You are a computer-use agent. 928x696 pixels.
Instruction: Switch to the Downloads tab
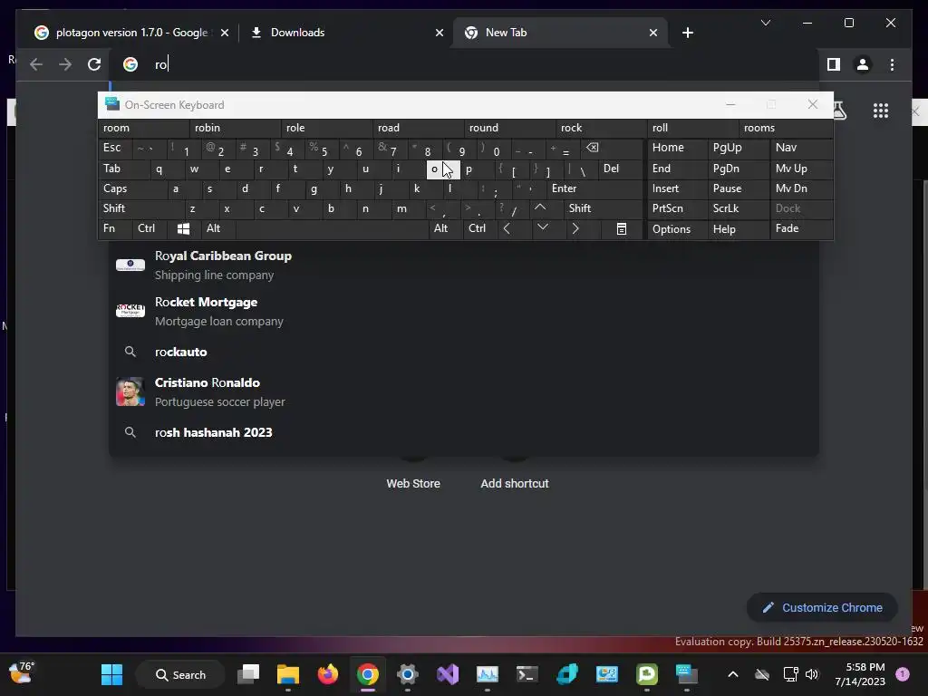pyautogui.click(x=345, y=33)
